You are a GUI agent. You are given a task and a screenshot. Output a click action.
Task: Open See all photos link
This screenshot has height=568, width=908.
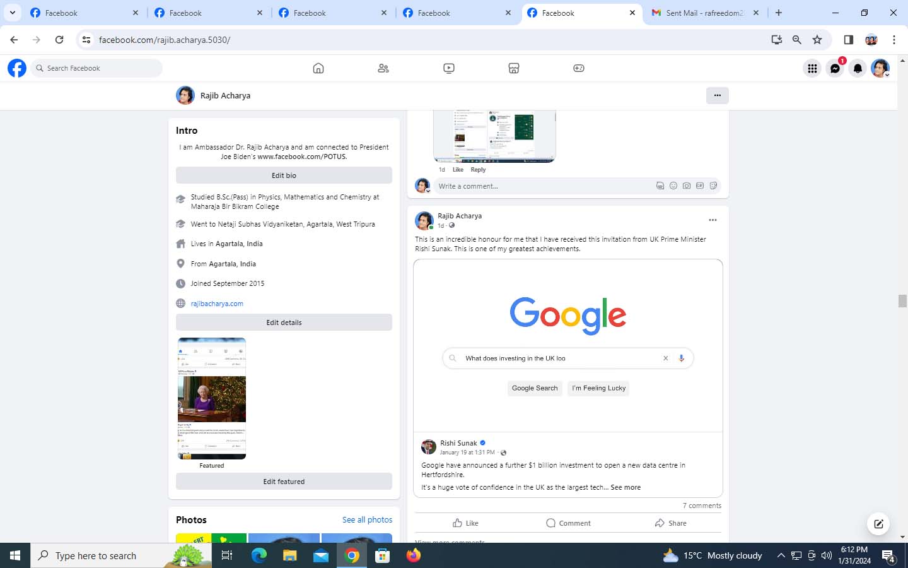(367, 520)
